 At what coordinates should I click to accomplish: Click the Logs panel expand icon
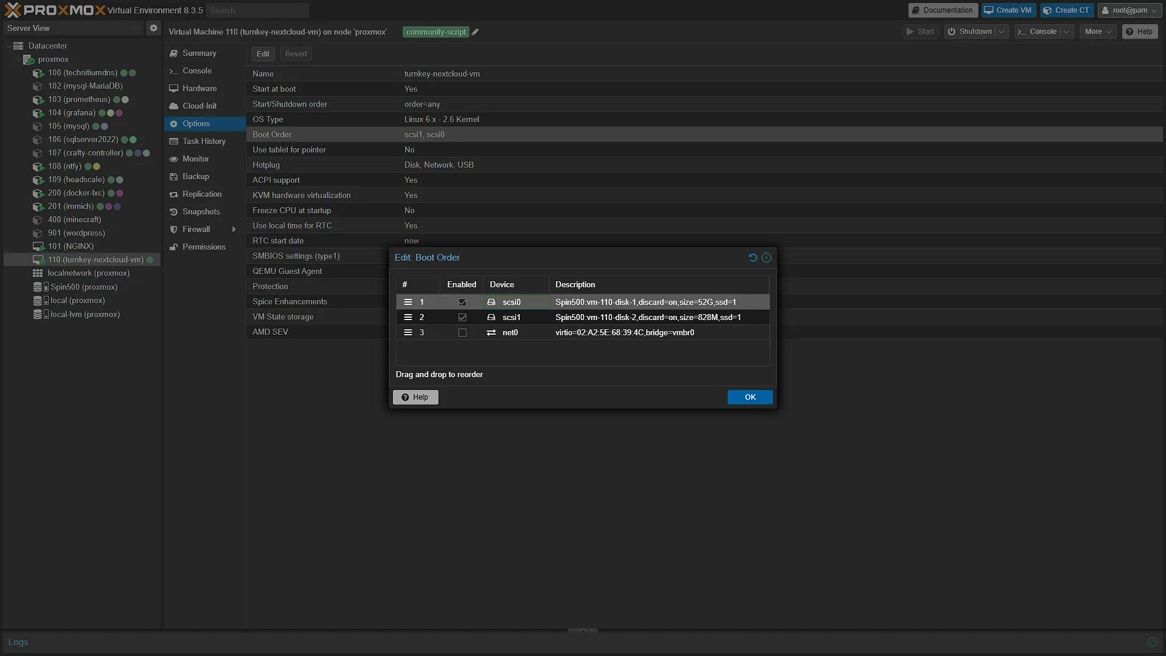[x=1152, y=642]
